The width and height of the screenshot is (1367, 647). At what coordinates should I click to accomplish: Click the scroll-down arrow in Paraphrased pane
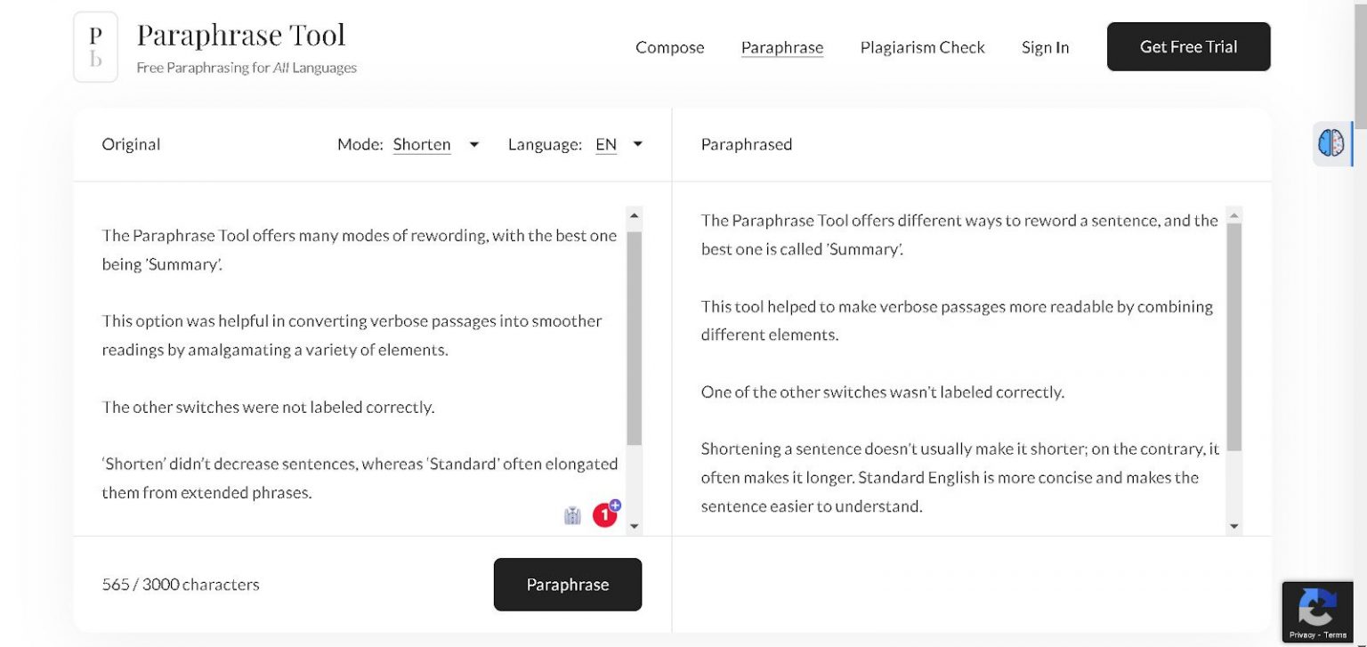coord(1234,525)
